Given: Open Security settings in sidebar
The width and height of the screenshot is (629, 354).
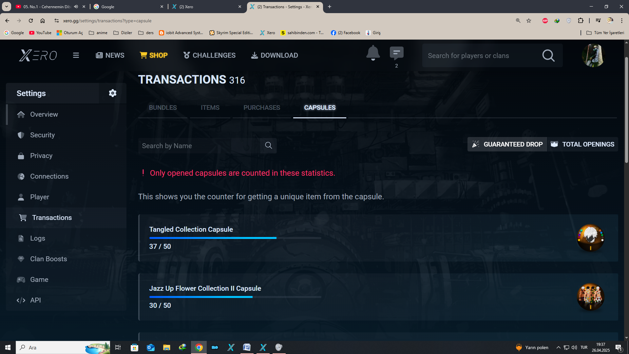Looking at the screenshot, I should tap(42, 135).
